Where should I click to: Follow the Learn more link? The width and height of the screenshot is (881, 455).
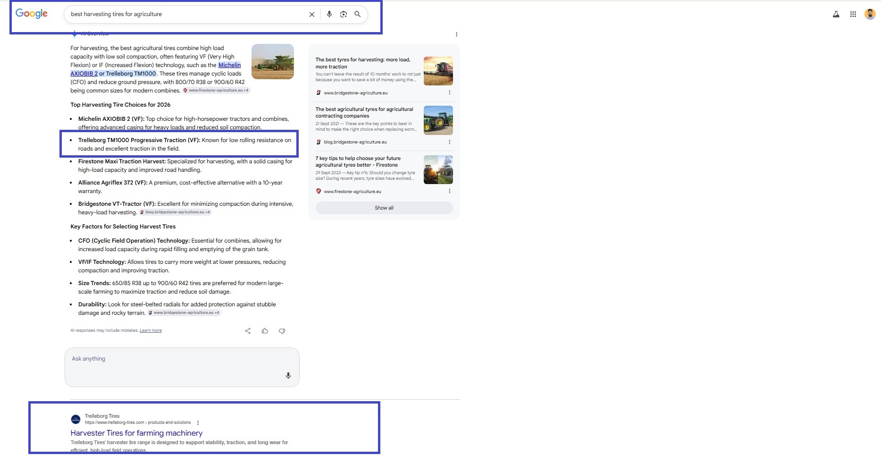(151, 330)
